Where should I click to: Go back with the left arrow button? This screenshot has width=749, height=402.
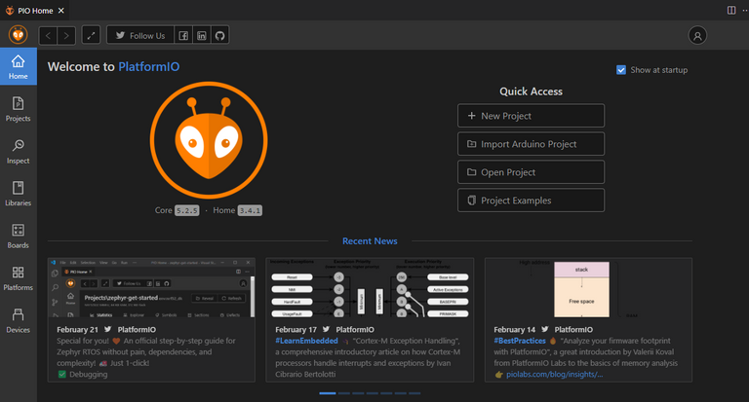point(48,35)
